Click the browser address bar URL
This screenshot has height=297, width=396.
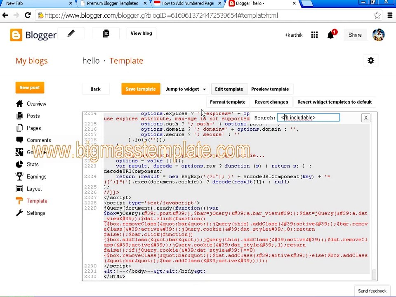tap(161, 15)
